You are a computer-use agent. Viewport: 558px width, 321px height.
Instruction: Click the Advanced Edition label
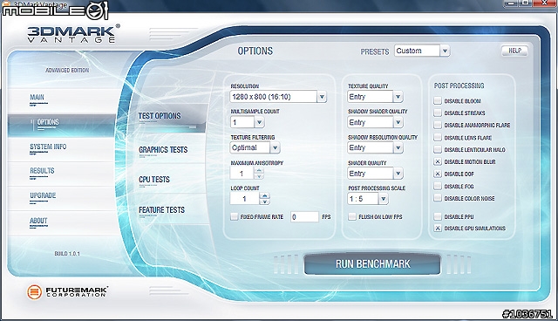tap(67, 70)
